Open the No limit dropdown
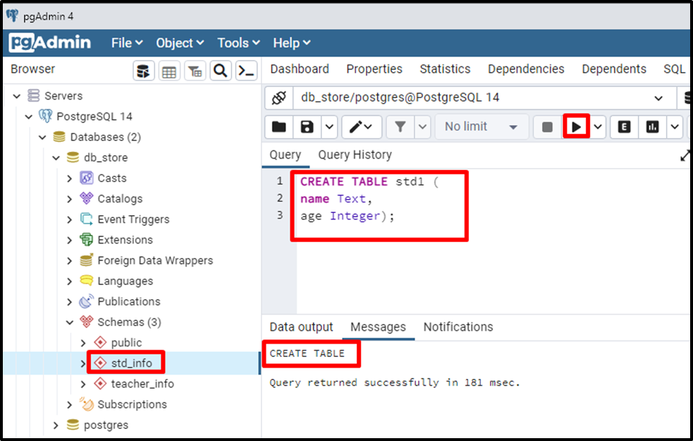 click(x=482, y=126)
